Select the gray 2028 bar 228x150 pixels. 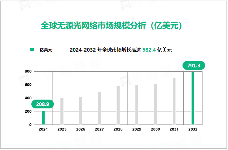point(118,105)
